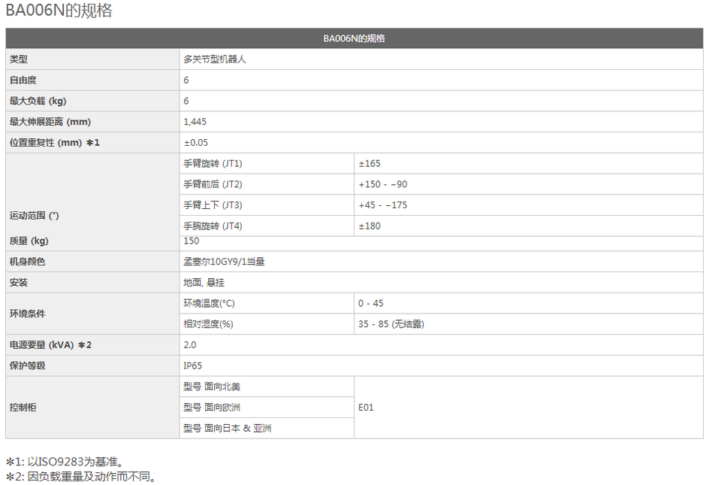Select the 地面, 悬挂 installation value

tap(204, 283)
